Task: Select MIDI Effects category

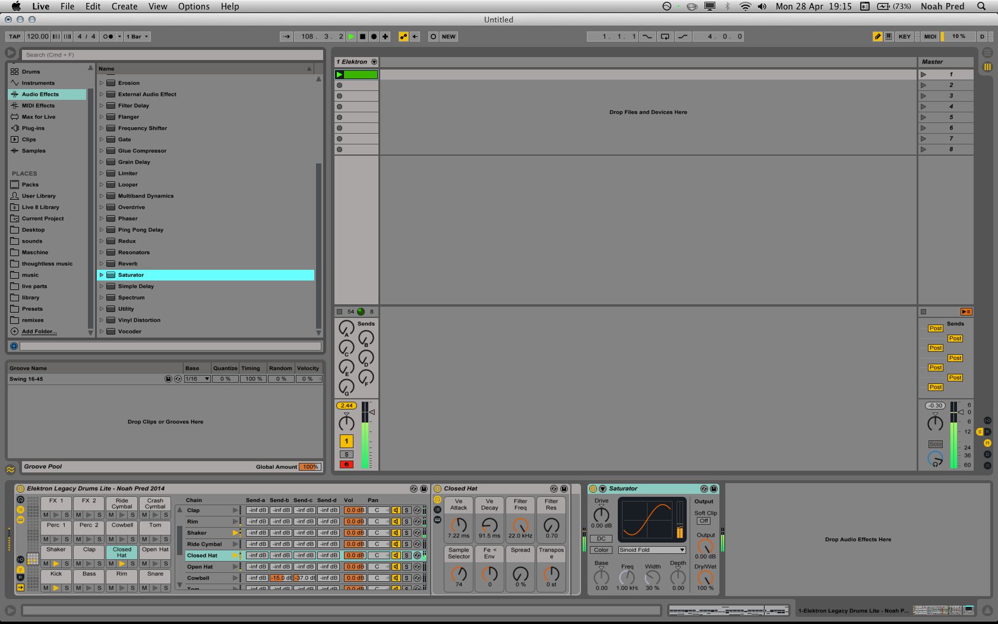Action: (38, 106)
